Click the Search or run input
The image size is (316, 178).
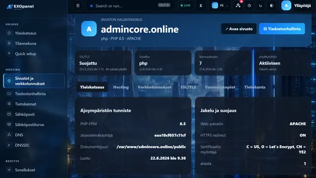point(129,6)
